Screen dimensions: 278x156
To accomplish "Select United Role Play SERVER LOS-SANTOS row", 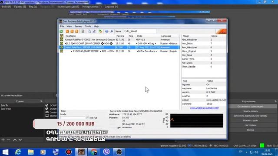I will coord(119,47).
